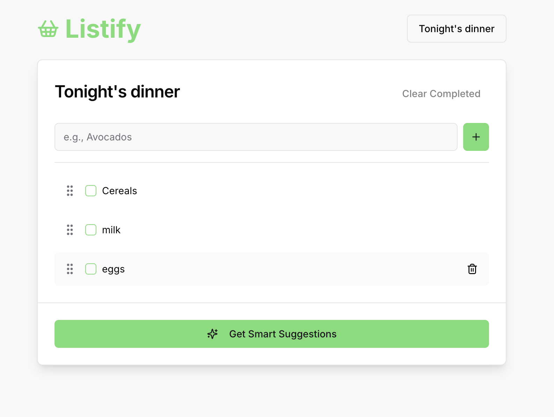Image resolution: width=554 pixels, height=417 pixels.
Task: Select the drag handle beside milk
Action: (x=70, y=230)
